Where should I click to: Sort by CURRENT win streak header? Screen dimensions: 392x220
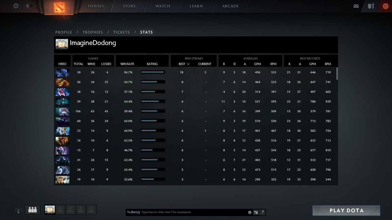tap(205, 64)
